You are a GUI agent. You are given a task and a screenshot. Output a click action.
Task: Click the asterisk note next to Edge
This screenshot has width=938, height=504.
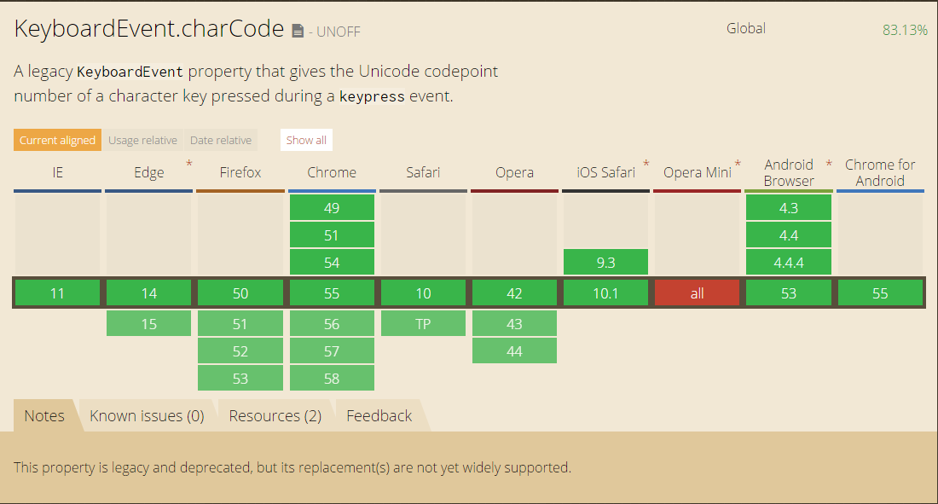pos(189,164)
